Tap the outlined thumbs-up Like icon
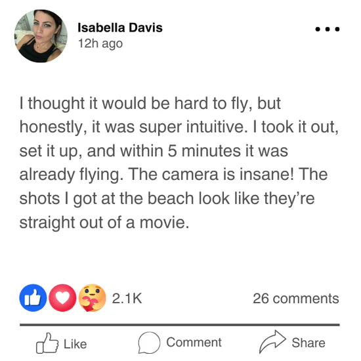 (47, 343)
